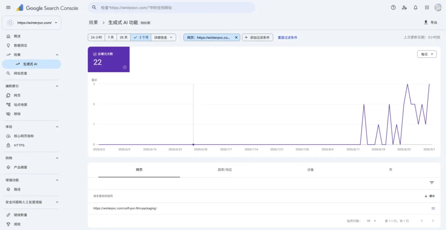This screenshot has height=230, width=446.
Task: Sort by 展示 column header
Action: coord(430,196)
